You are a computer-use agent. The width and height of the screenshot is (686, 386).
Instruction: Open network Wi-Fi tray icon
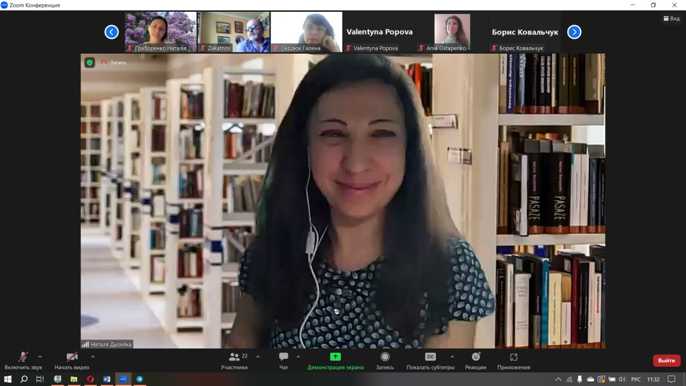click(x=569, y=380)
